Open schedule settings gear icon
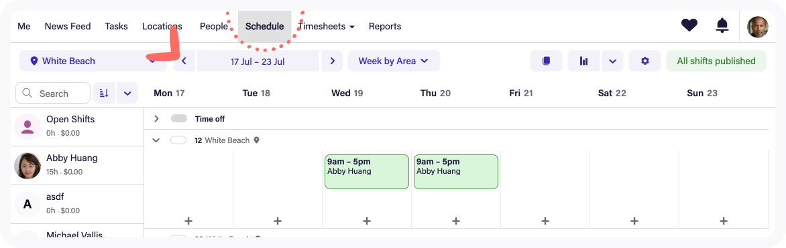This screenshot has height=248, width=786. 644,61
